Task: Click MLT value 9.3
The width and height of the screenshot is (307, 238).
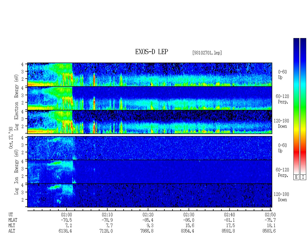Action: (x=150, y=226)
